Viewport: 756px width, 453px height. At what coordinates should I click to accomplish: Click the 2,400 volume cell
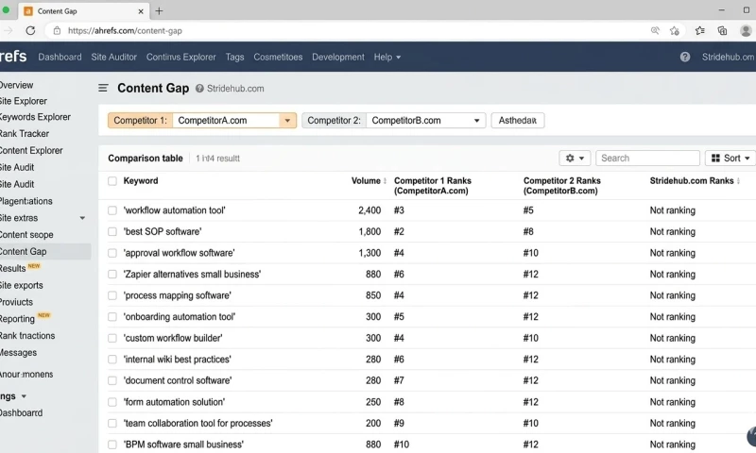(369, 210)
